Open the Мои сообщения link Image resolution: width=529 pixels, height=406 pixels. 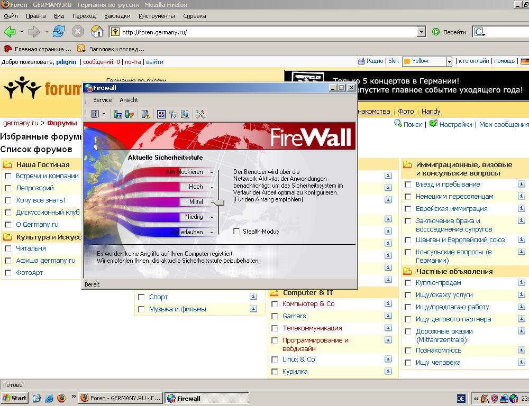[504, 124]
